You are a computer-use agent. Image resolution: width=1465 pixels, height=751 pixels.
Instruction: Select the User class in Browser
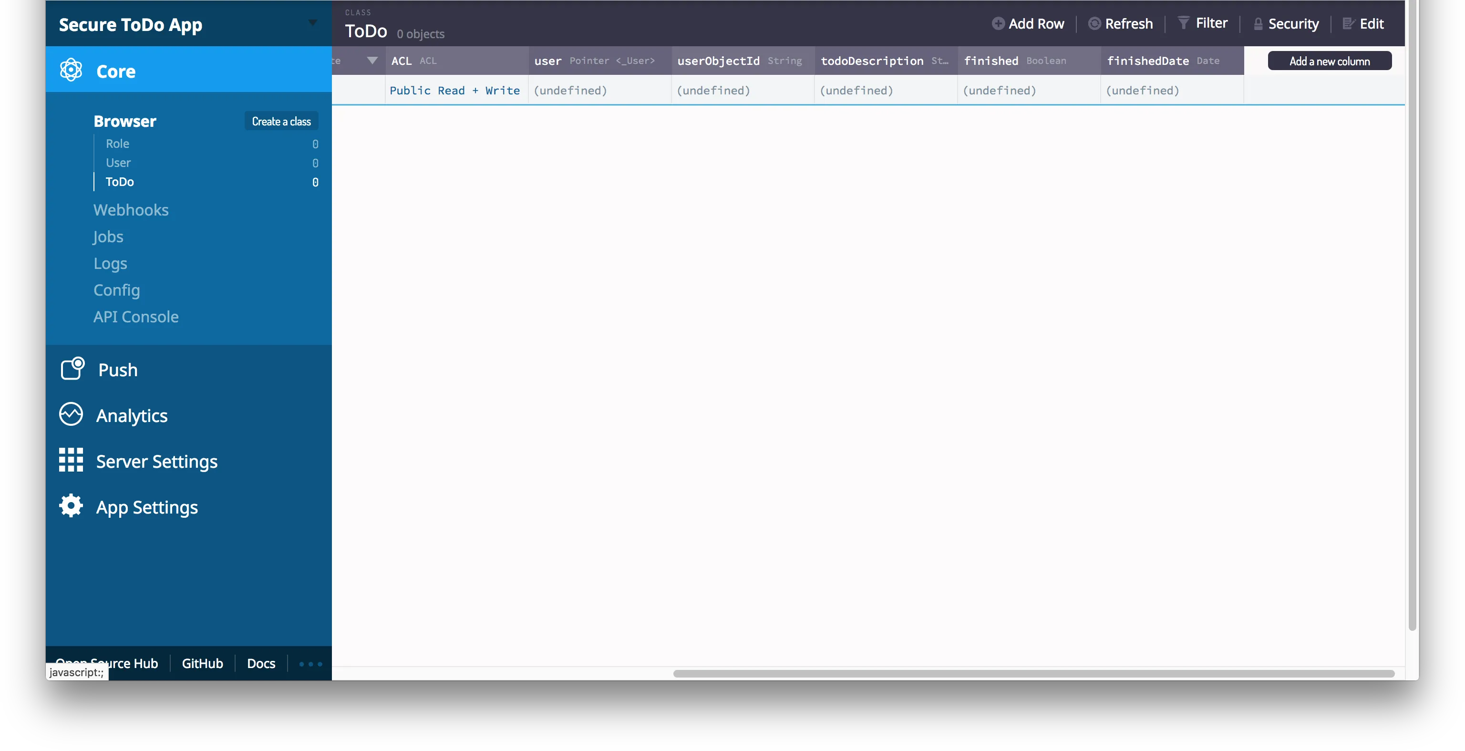click(x=118, y=163)
